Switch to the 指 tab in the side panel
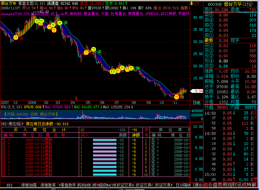 click(230, 185)
